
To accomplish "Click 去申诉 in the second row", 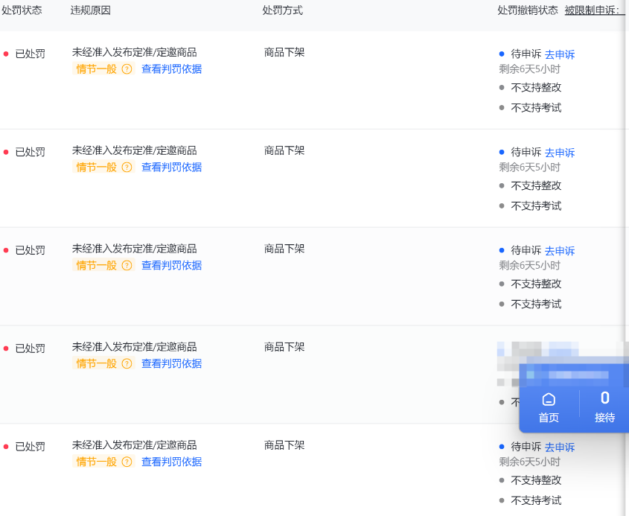I will point(560,153).
